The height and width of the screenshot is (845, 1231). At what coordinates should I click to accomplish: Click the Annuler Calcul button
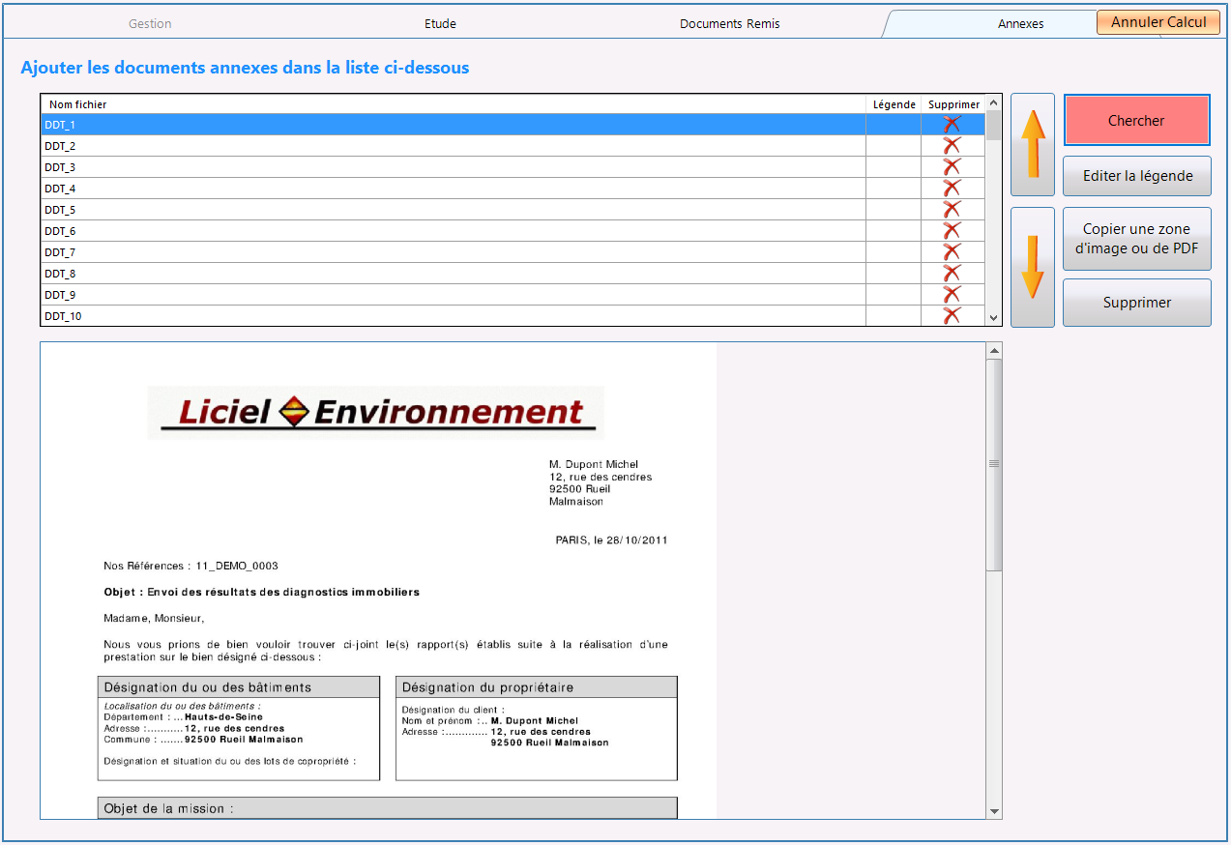(1158, 22)
